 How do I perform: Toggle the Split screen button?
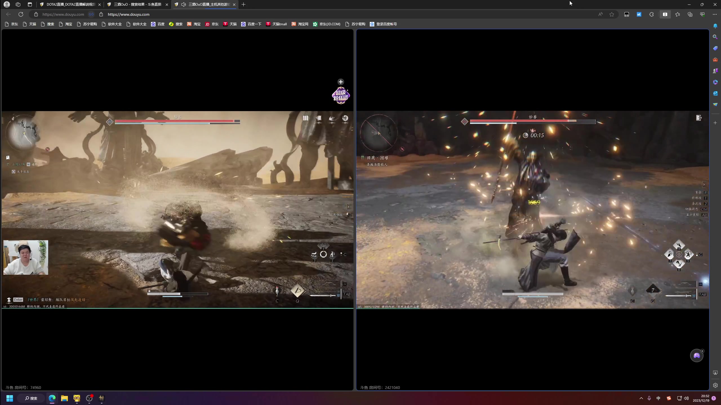(665, 14)
